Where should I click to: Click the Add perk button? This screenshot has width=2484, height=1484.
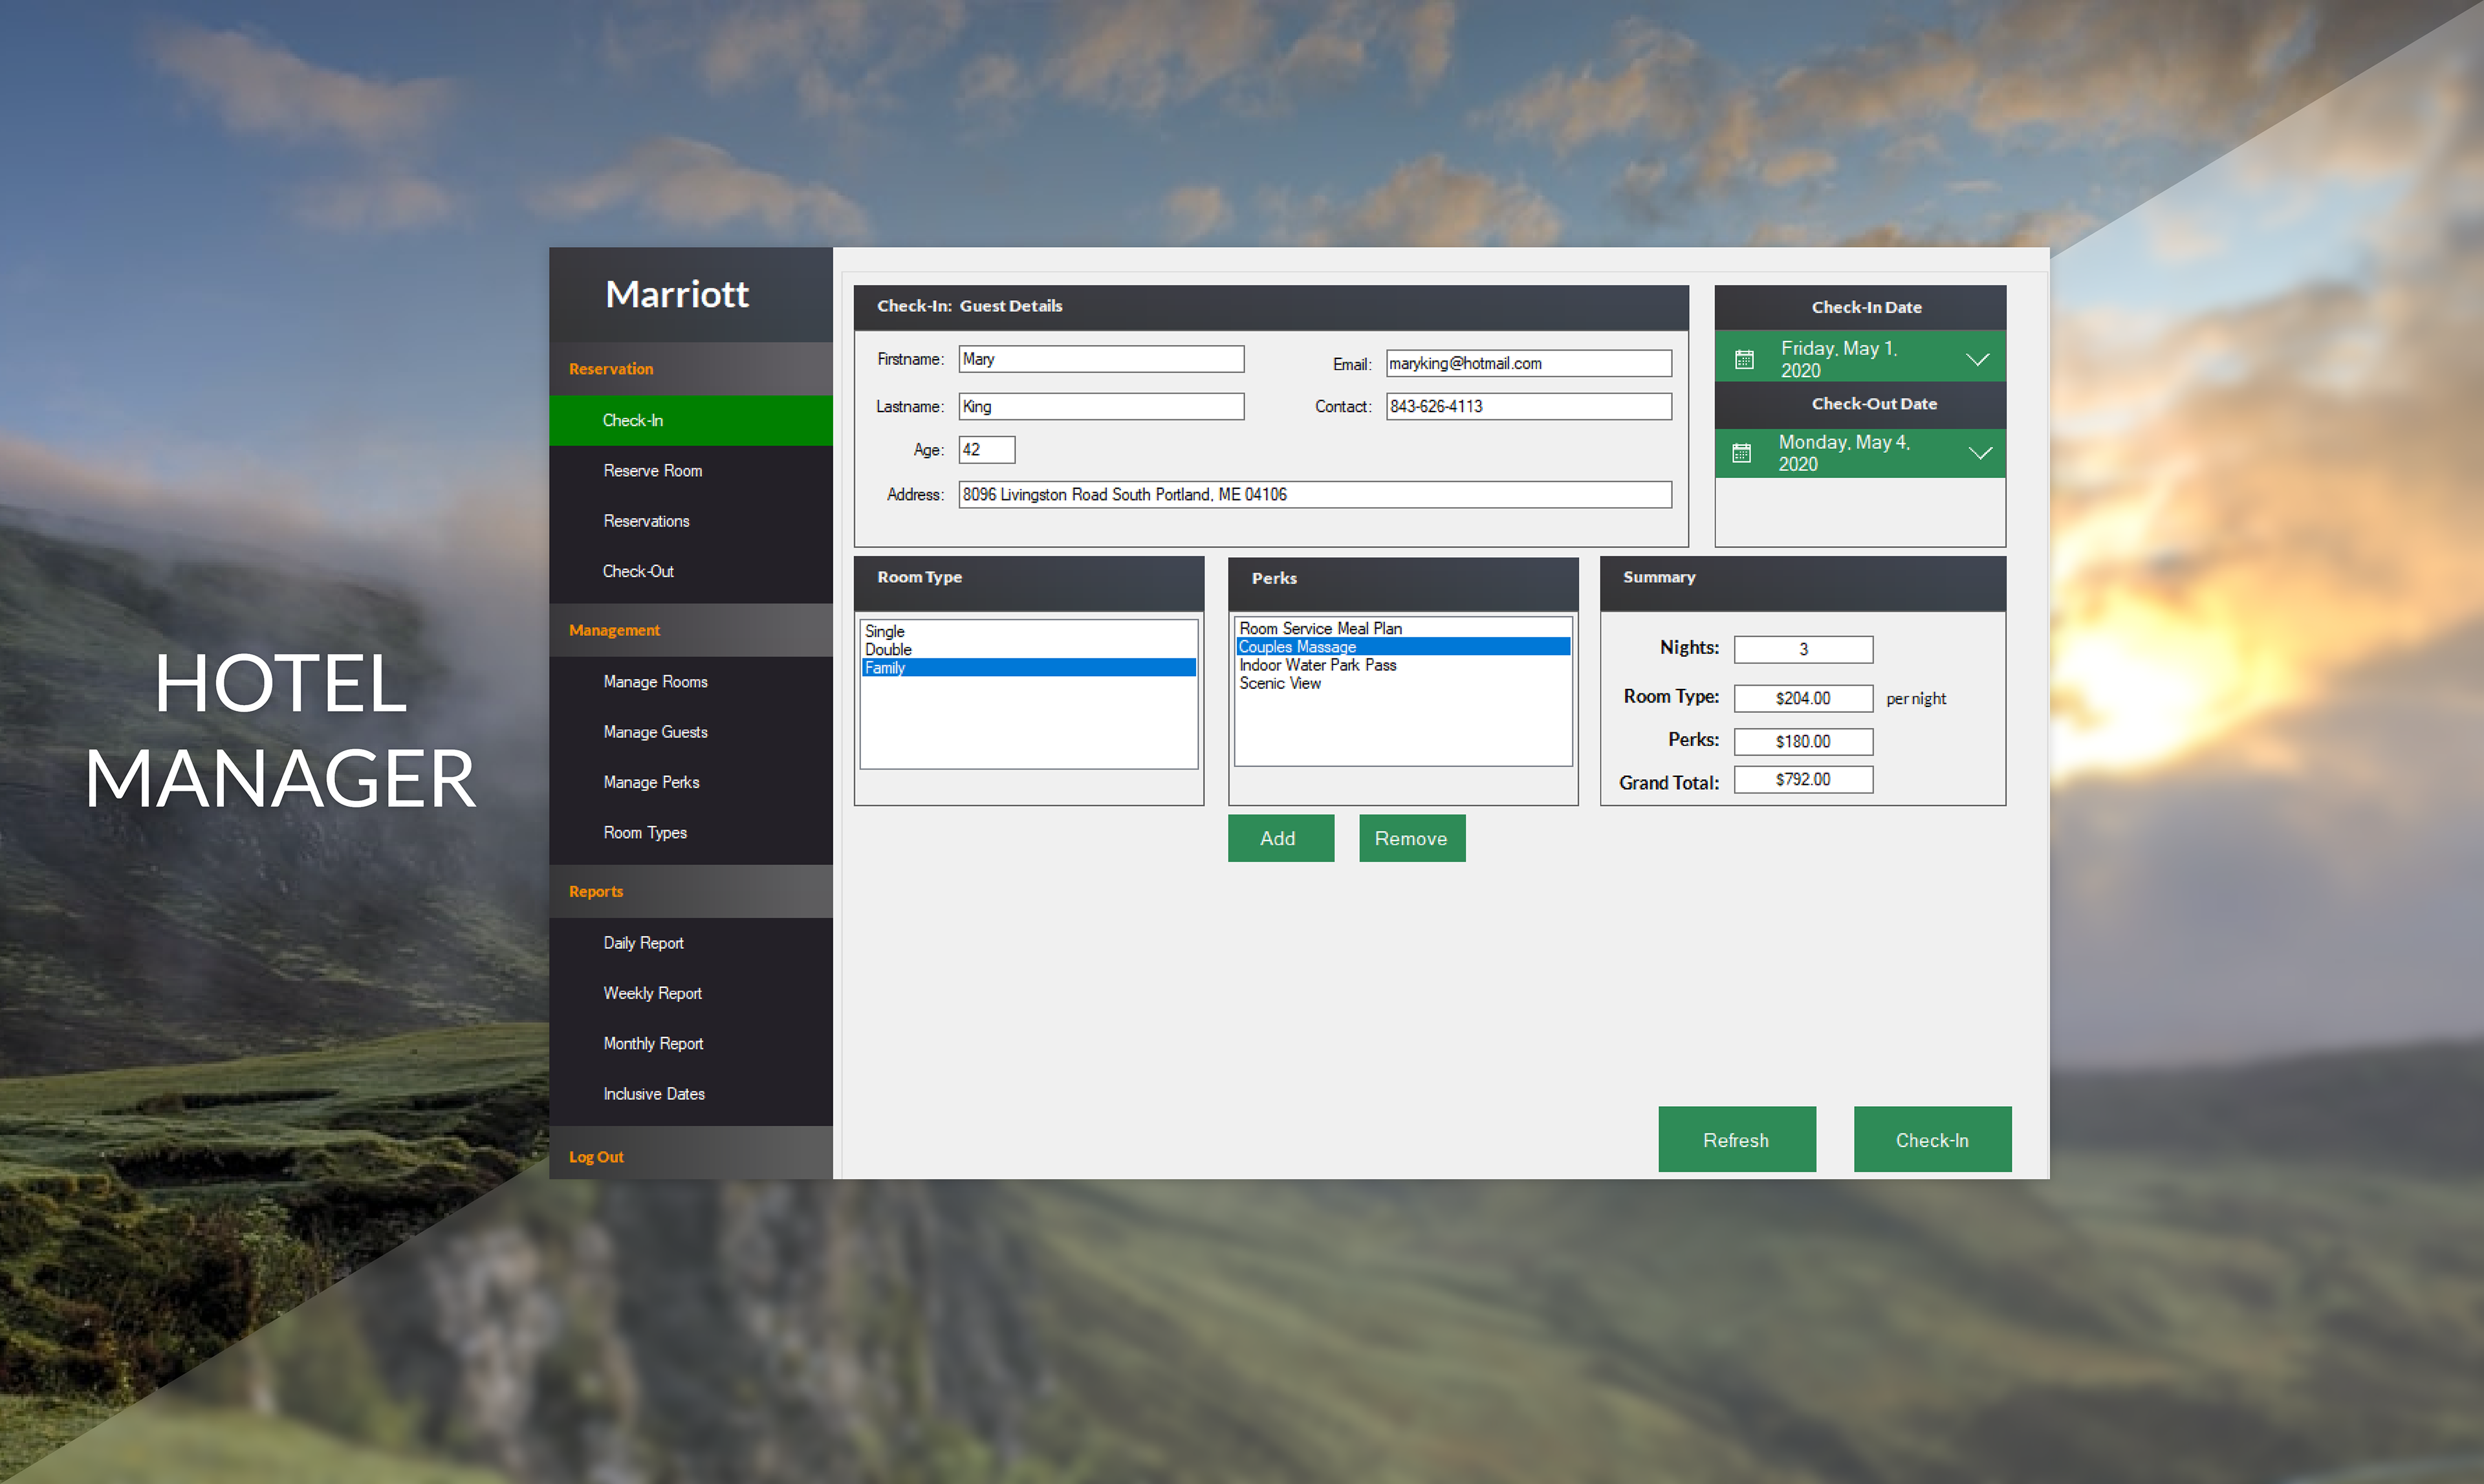click(x=1280, y=838)
